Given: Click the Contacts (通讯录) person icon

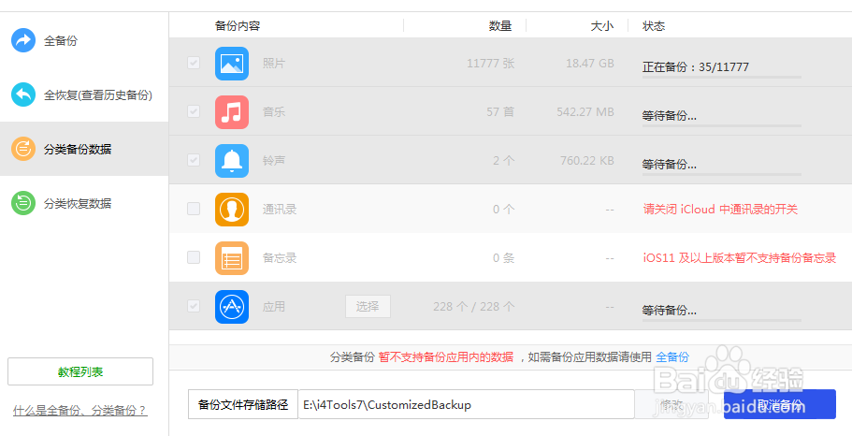Looking at the screenshot, I should pos(232,210).
